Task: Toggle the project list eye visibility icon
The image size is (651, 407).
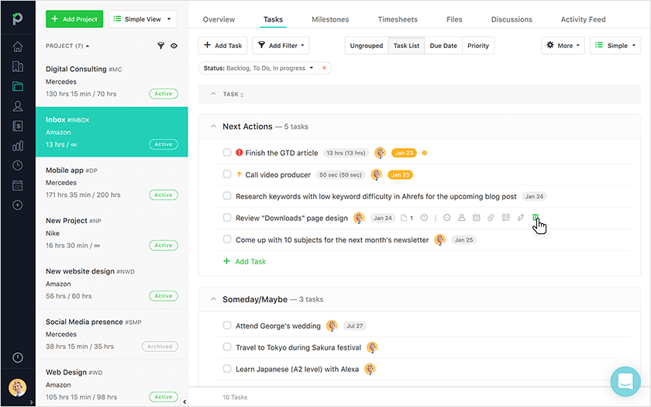Action: (x=174, y=46)
